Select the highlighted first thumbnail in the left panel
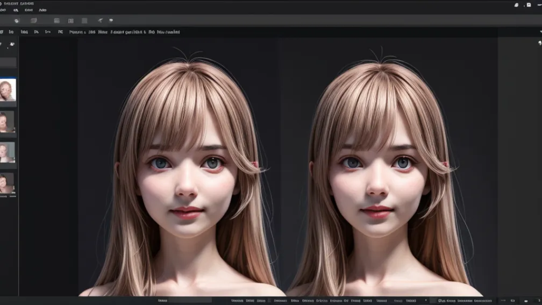 pos(8,90)
